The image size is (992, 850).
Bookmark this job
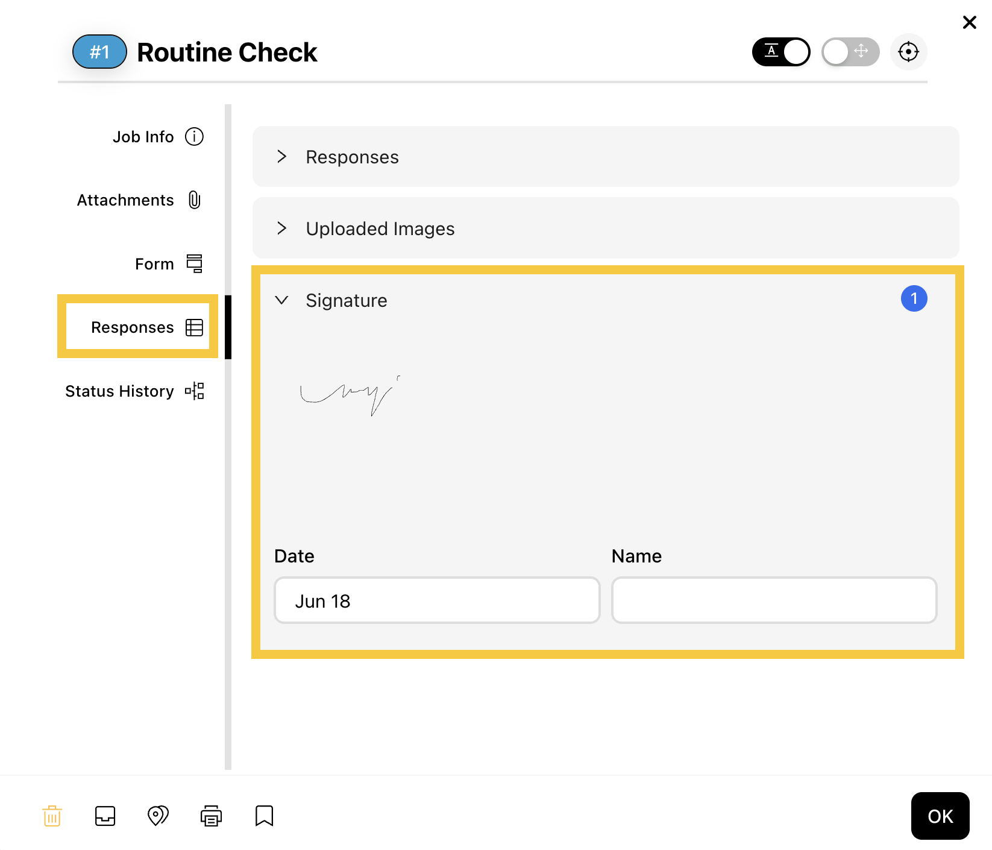(264, 816)
